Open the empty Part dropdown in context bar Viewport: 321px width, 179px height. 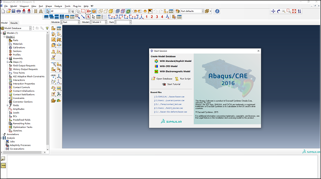(123, 22)
